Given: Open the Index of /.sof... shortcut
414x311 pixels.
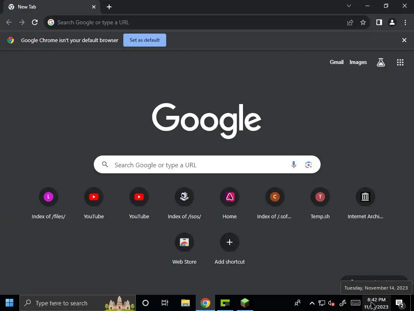Looking at the screenshot, I should coord(275,203).
